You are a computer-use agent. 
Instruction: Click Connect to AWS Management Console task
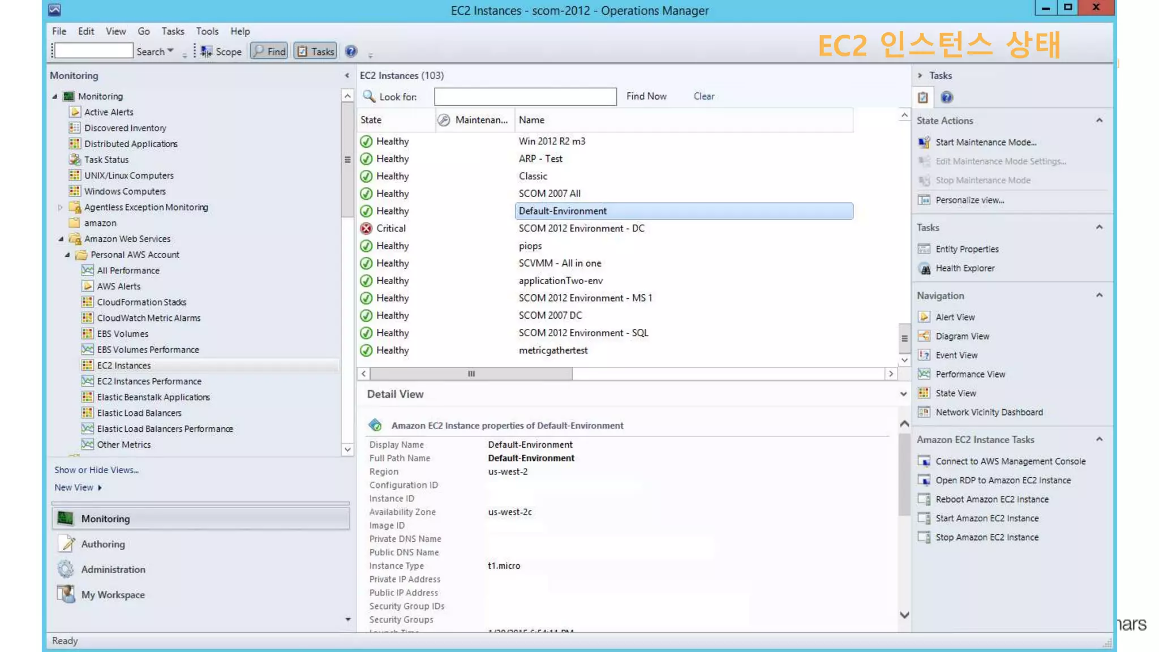pos(1010,461)
